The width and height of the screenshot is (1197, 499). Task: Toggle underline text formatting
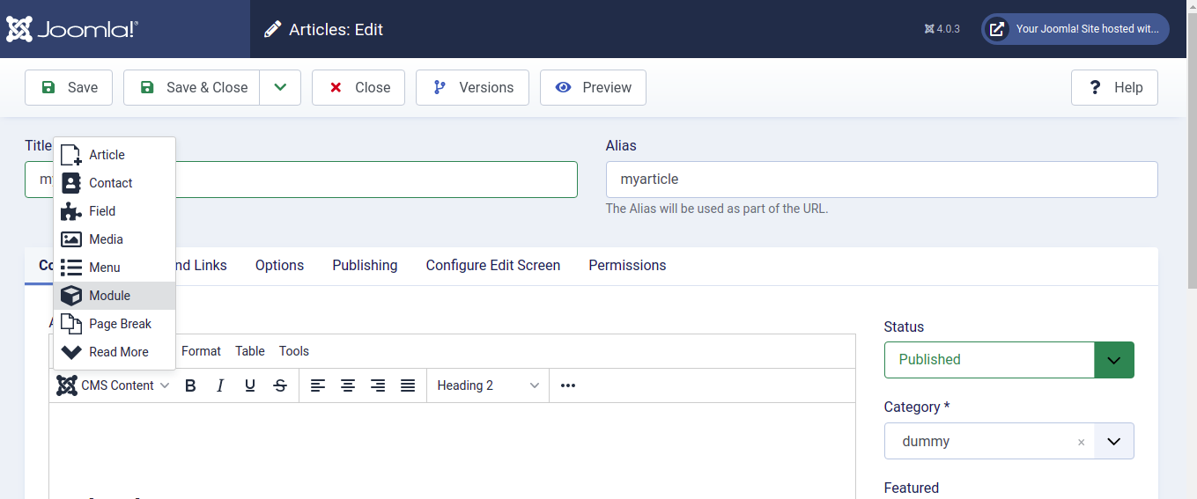250,385
